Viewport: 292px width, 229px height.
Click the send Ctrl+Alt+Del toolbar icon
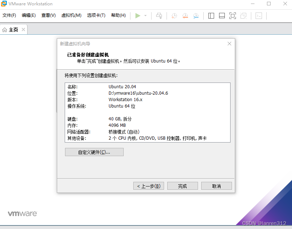coord(159,16)
